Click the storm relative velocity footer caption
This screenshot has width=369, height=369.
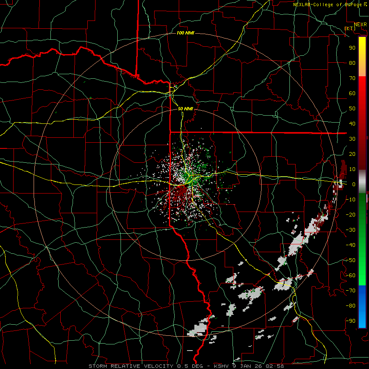click(186, 366)
